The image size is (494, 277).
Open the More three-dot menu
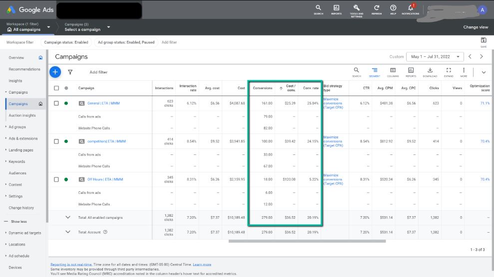point(464,72)
